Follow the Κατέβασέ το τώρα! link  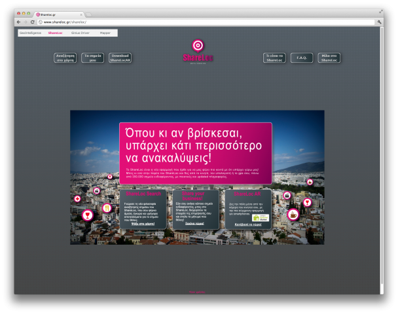[x=248, y=224]
